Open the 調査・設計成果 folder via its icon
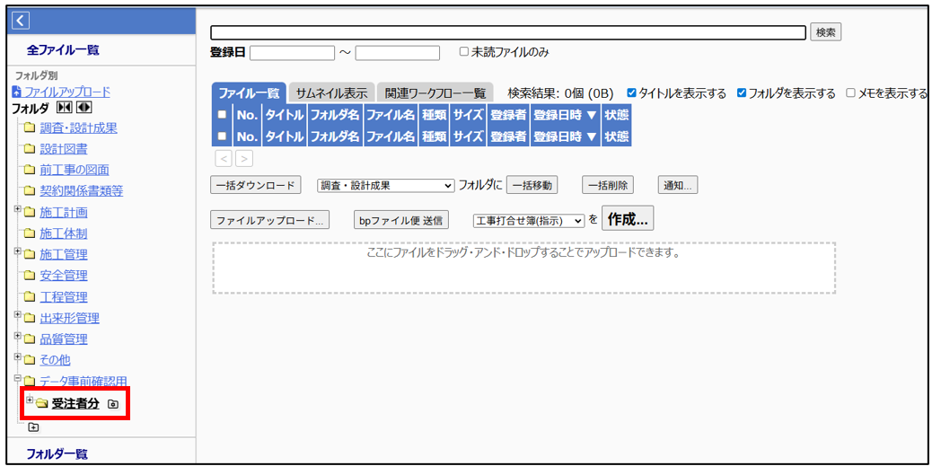The width and height of the screenshot is (941, 475). pos(29,128)
